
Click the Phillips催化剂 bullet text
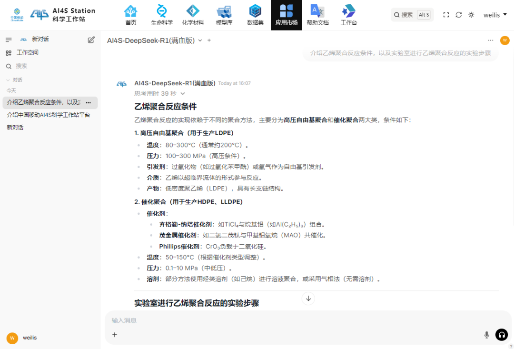[179, 247]
